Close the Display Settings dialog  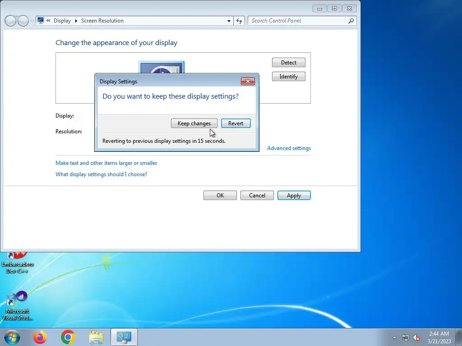pos(248,82)
